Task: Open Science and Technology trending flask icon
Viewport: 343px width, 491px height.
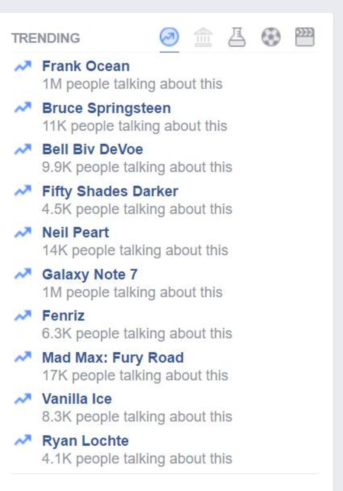Action: point(237,37)
